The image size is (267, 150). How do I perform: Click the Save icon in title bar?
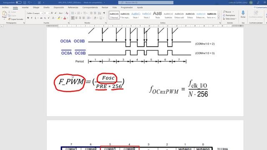(x=25, y=2)
